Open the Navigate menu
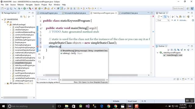 29,5
